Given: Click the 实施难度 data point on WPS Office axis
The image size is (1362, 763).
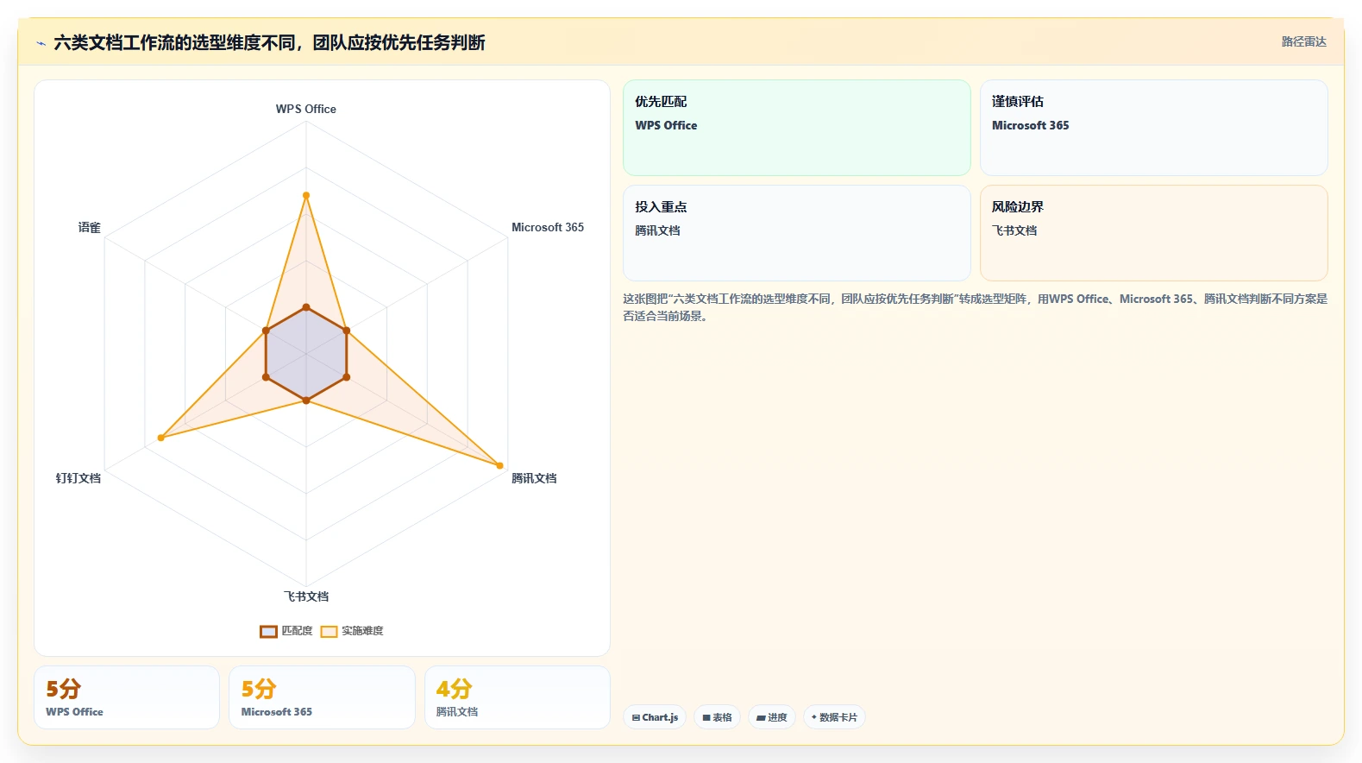Looking at the screenshot, I should (x=306, y=196).
